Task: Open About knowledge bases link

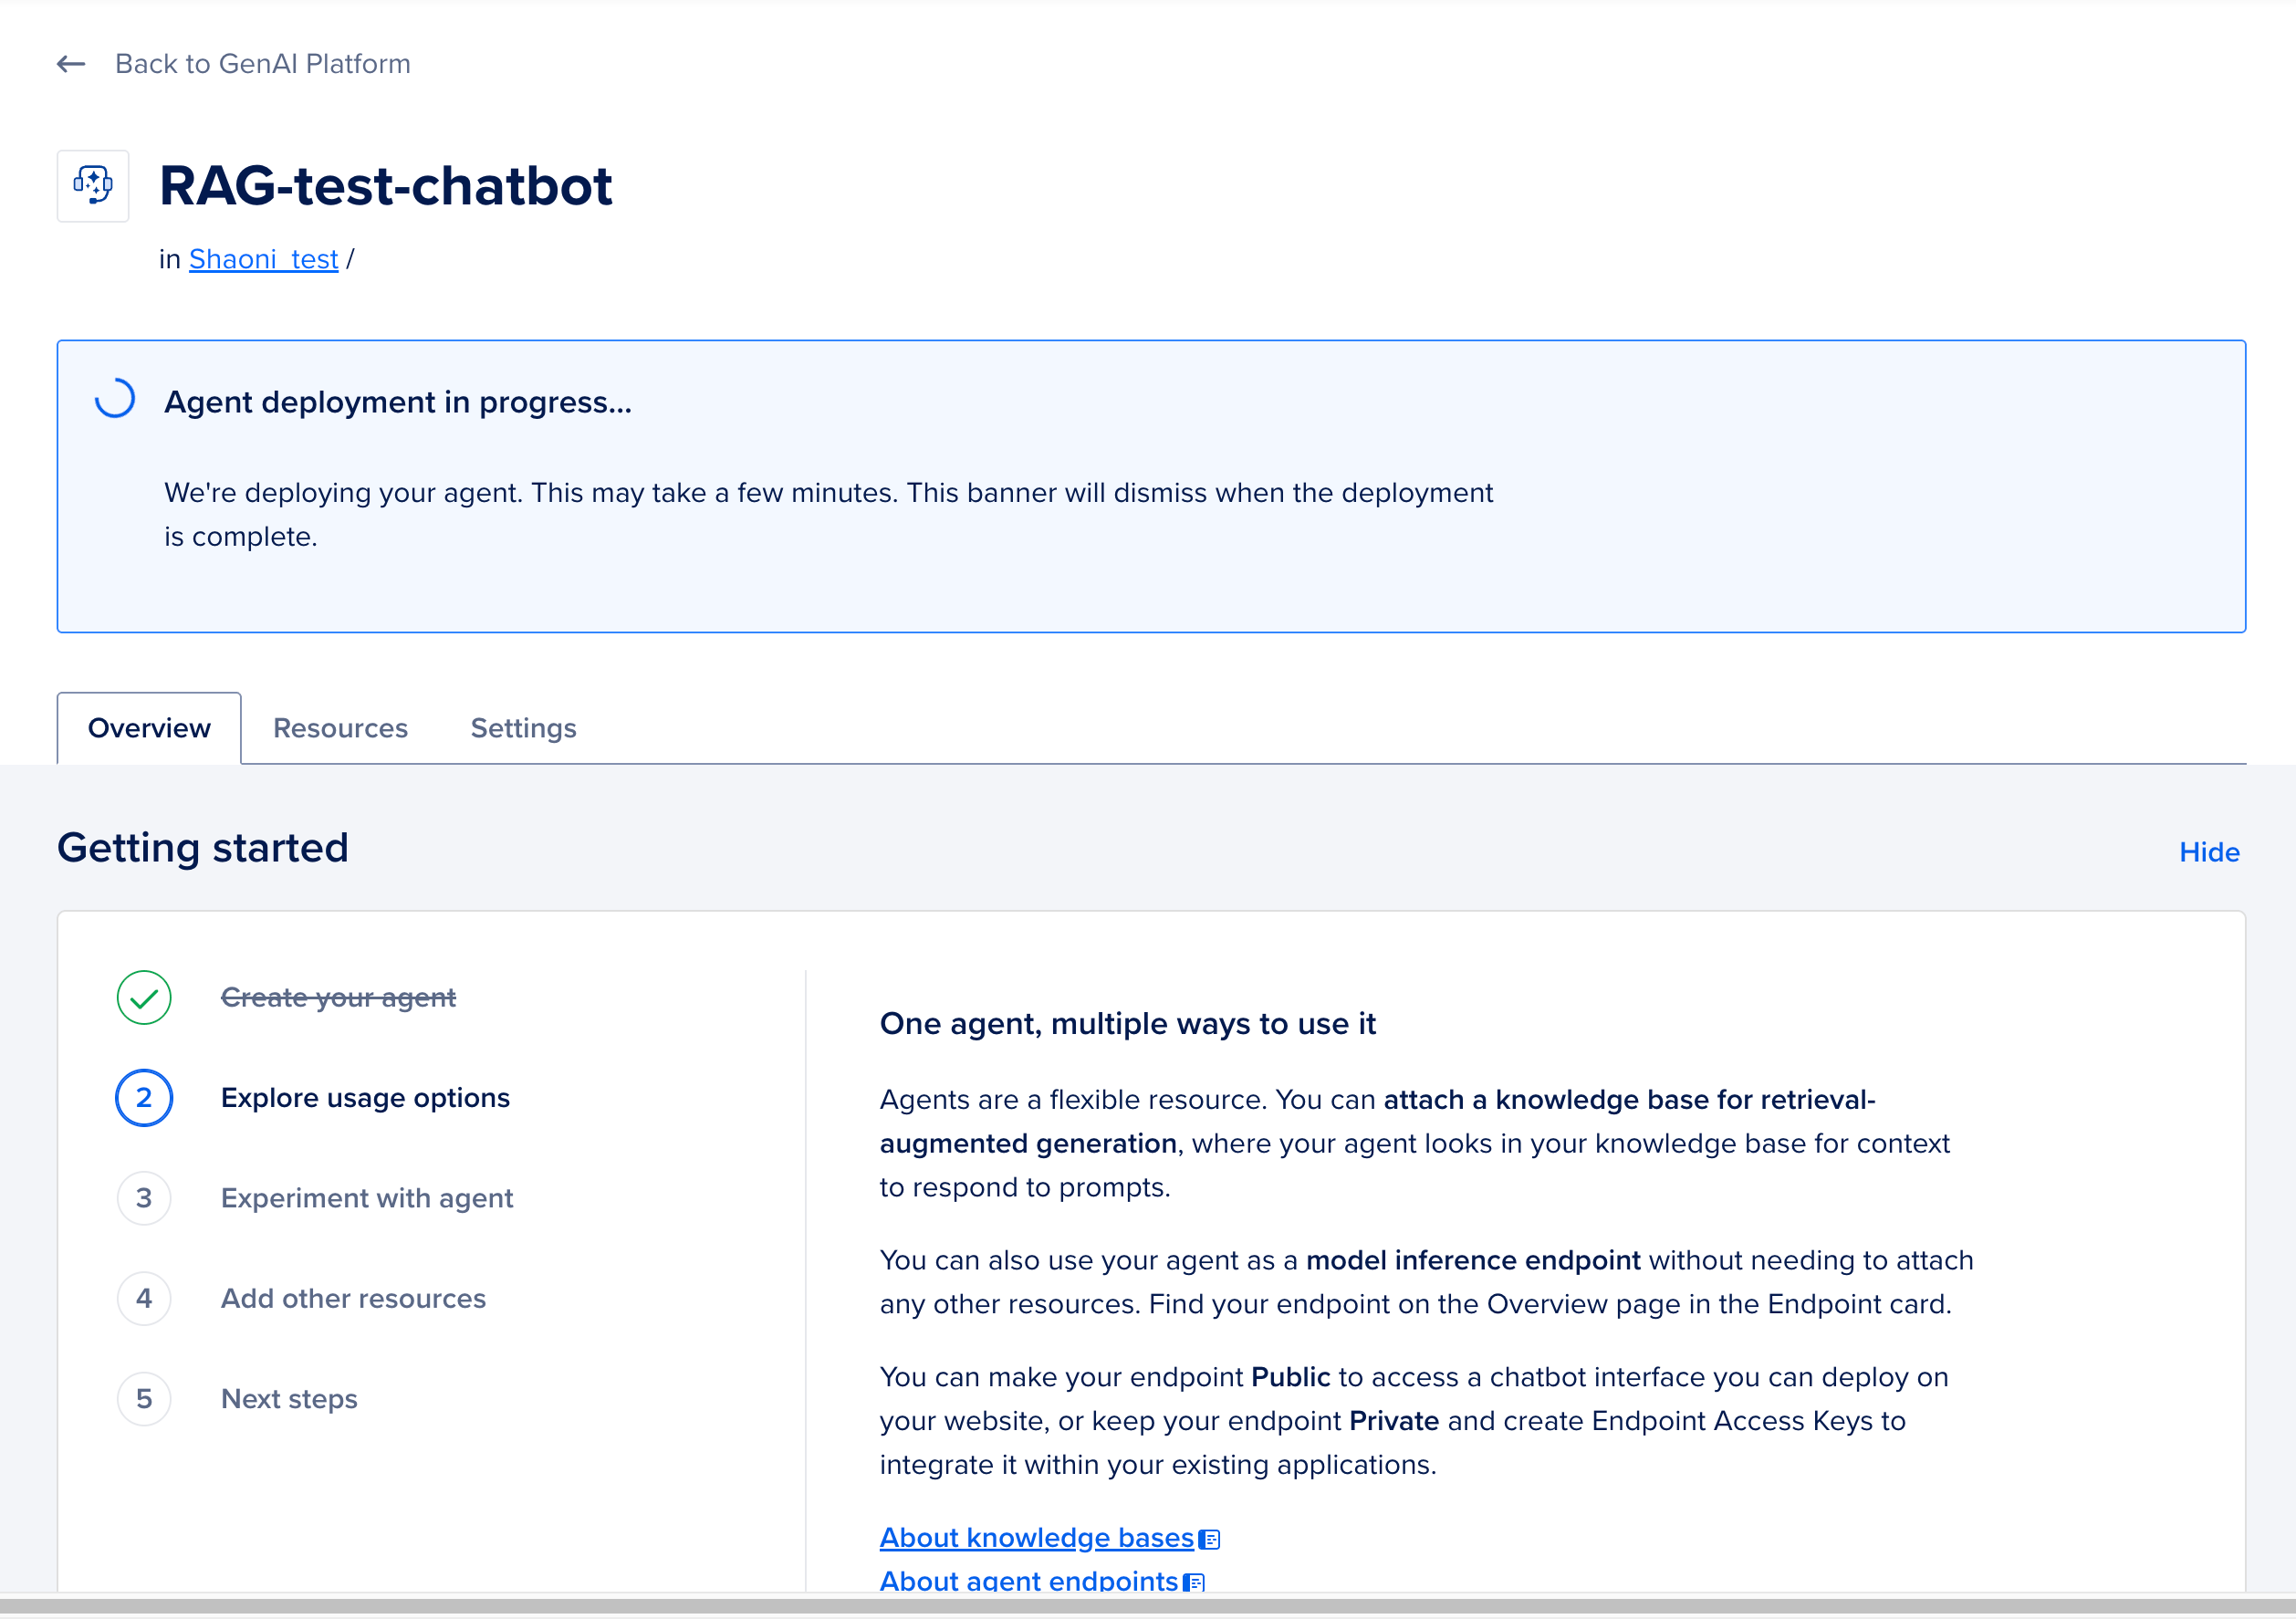Action: pyautogui.click(x=1037, y=1537)
